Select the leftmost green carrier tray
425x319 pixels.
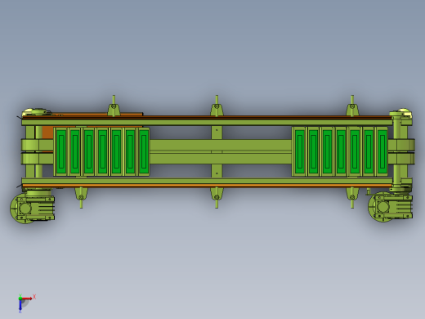[x=60, y=151]
